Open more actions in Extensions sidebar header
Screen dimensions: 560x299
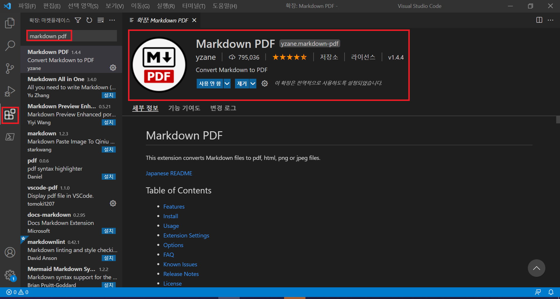coord(112,20)
